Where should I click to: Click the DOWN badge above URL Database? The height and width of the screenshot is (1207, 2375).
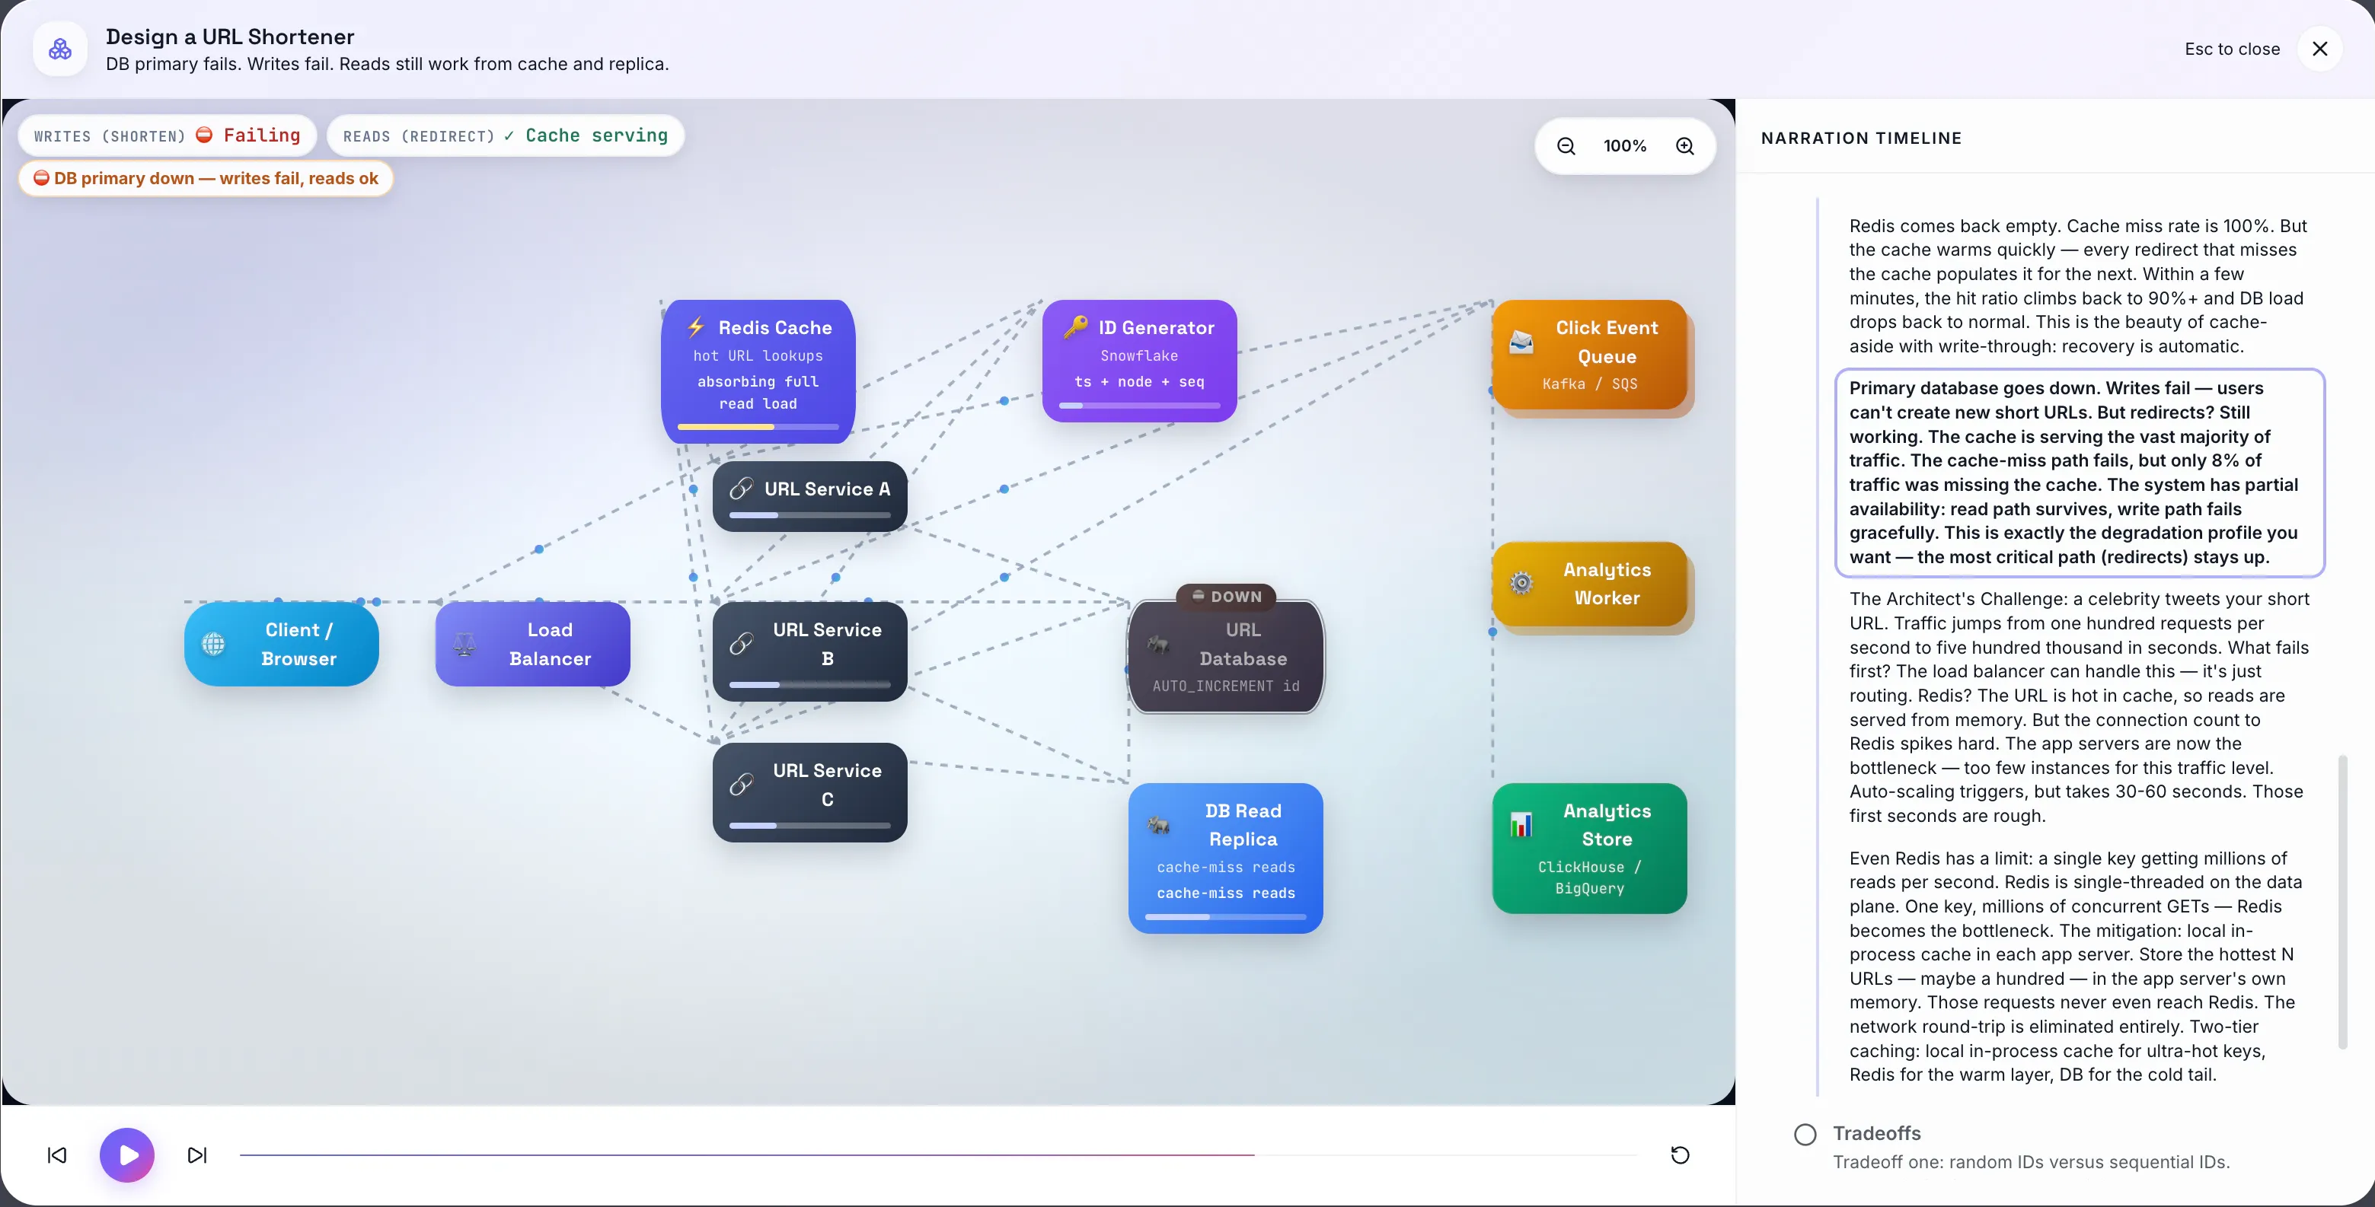pyautogui.click(x=1226, y=596)
